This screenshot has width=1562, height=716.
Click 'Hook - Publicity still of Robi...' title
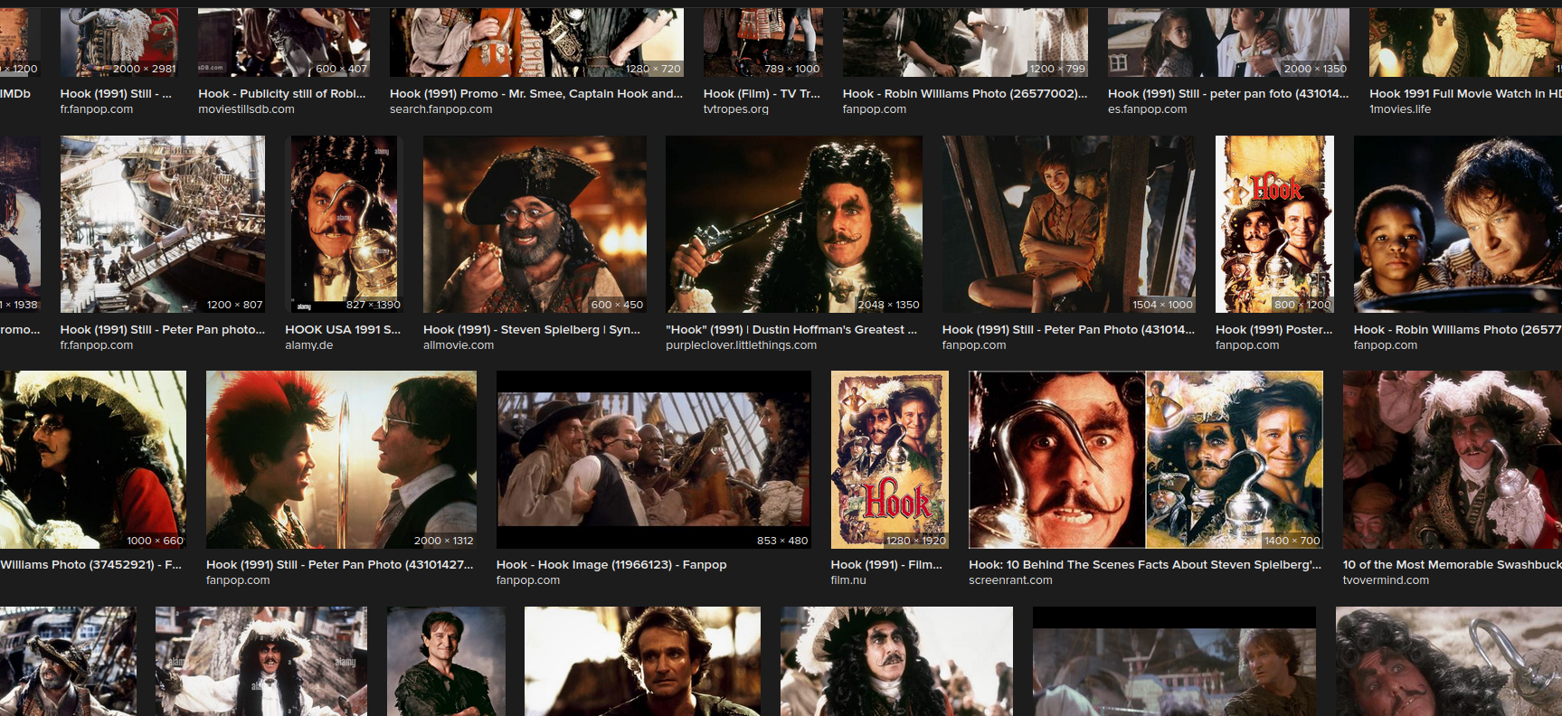282,93
